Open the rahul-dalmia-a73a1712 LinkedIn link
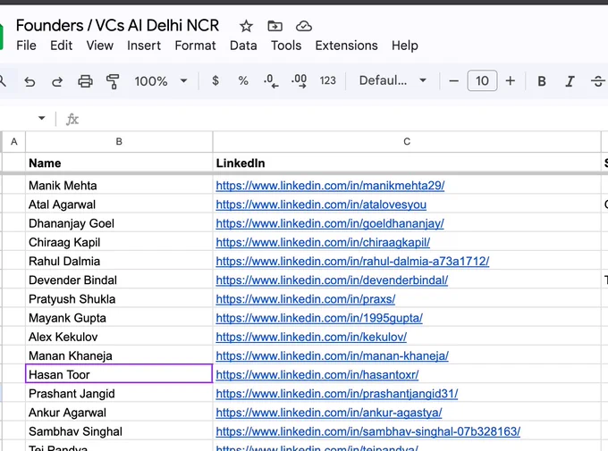The width and height of the screenshot is (608, 451). coord(352,262)
